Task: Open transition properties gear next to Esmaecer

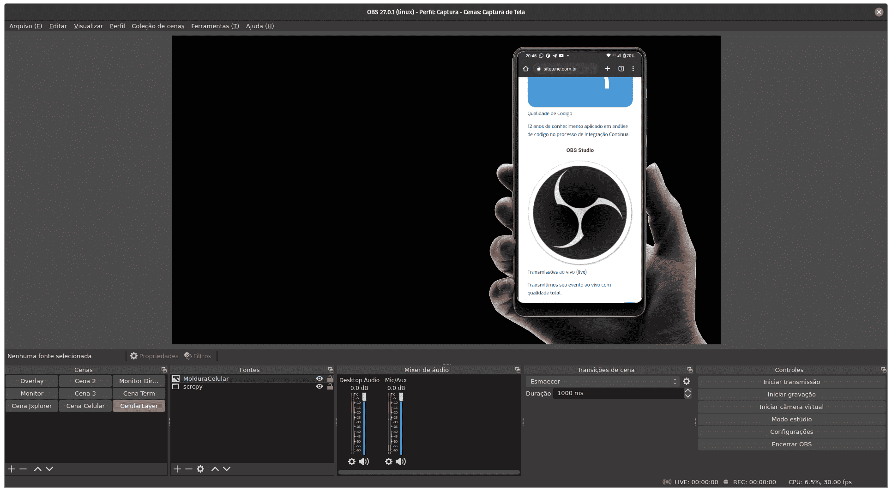Action: coord(687,381)
